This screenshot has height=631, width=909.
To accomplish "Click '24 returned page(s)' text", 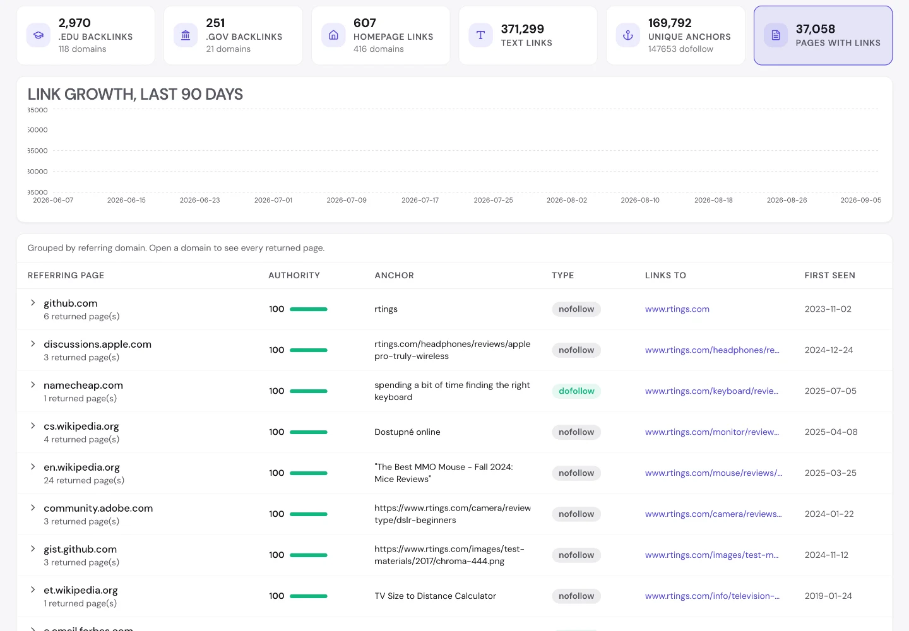I will point(84,481).
